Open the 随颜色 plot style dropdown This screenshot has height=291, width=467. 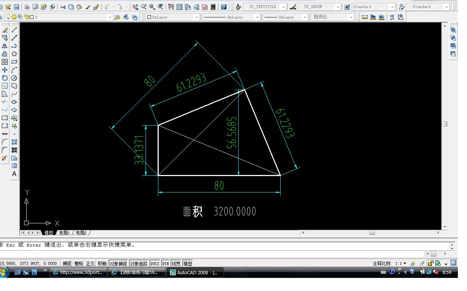point(351,17)
